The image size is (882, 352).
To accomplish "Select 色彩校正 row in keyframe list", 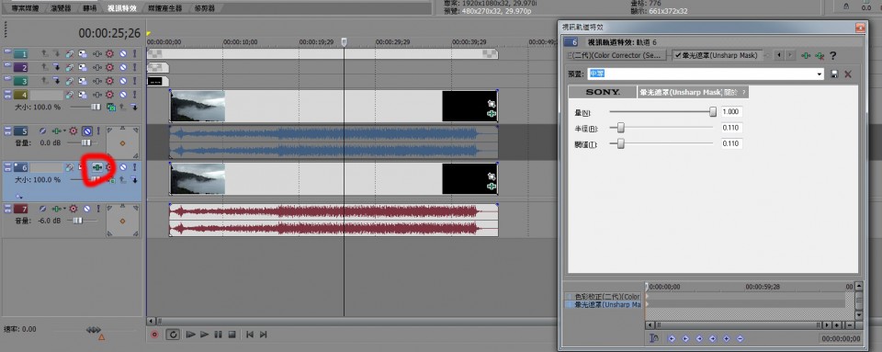I will tap(603, 296).
